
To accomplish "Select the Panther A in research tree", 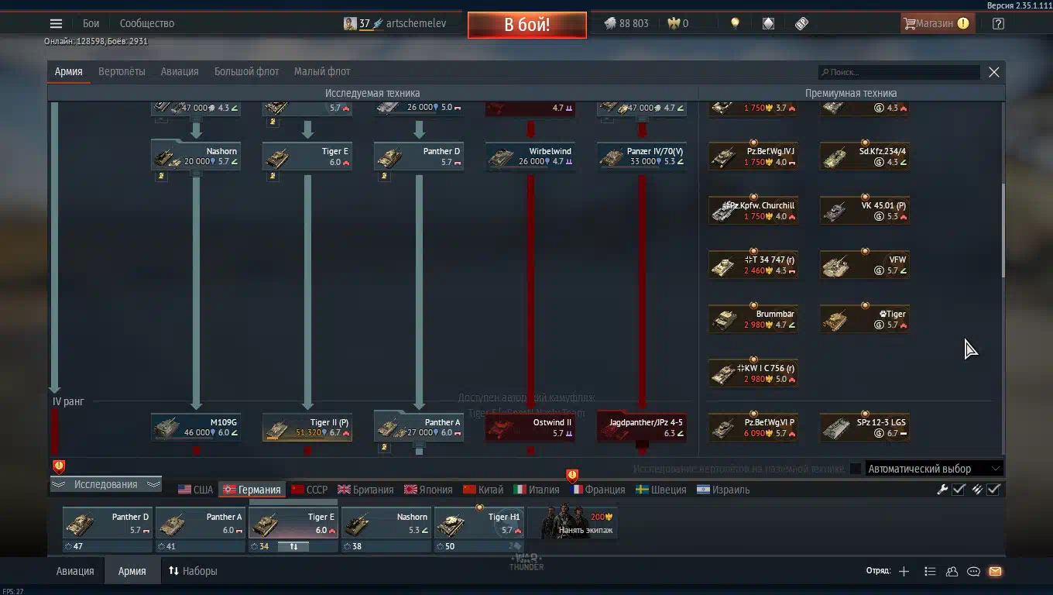I will (419, 427).
